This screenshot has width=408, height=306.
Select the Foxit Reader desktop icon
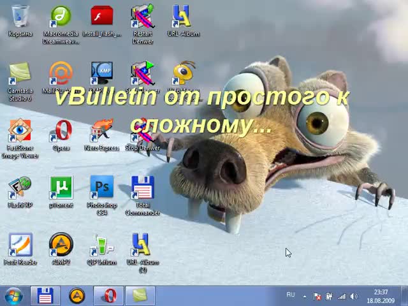(20, 245)
